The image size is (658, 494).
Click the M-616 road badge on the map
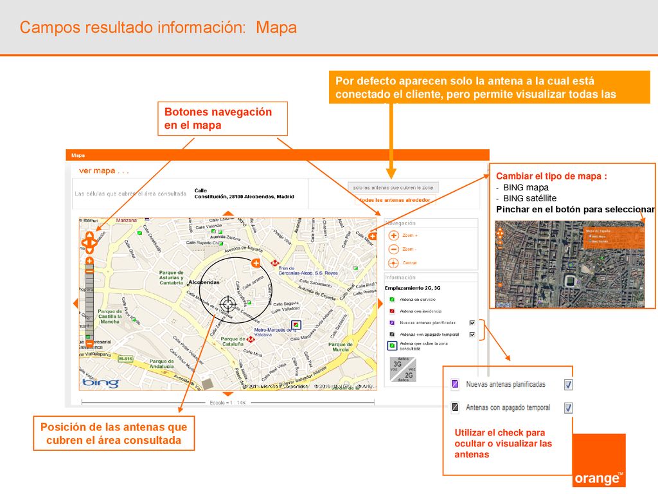pos(125,359)
